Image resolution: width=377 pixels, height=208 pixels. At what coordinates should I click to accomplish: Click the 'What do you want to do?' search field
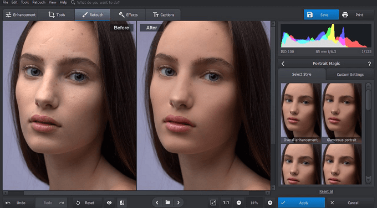point(98,2)
